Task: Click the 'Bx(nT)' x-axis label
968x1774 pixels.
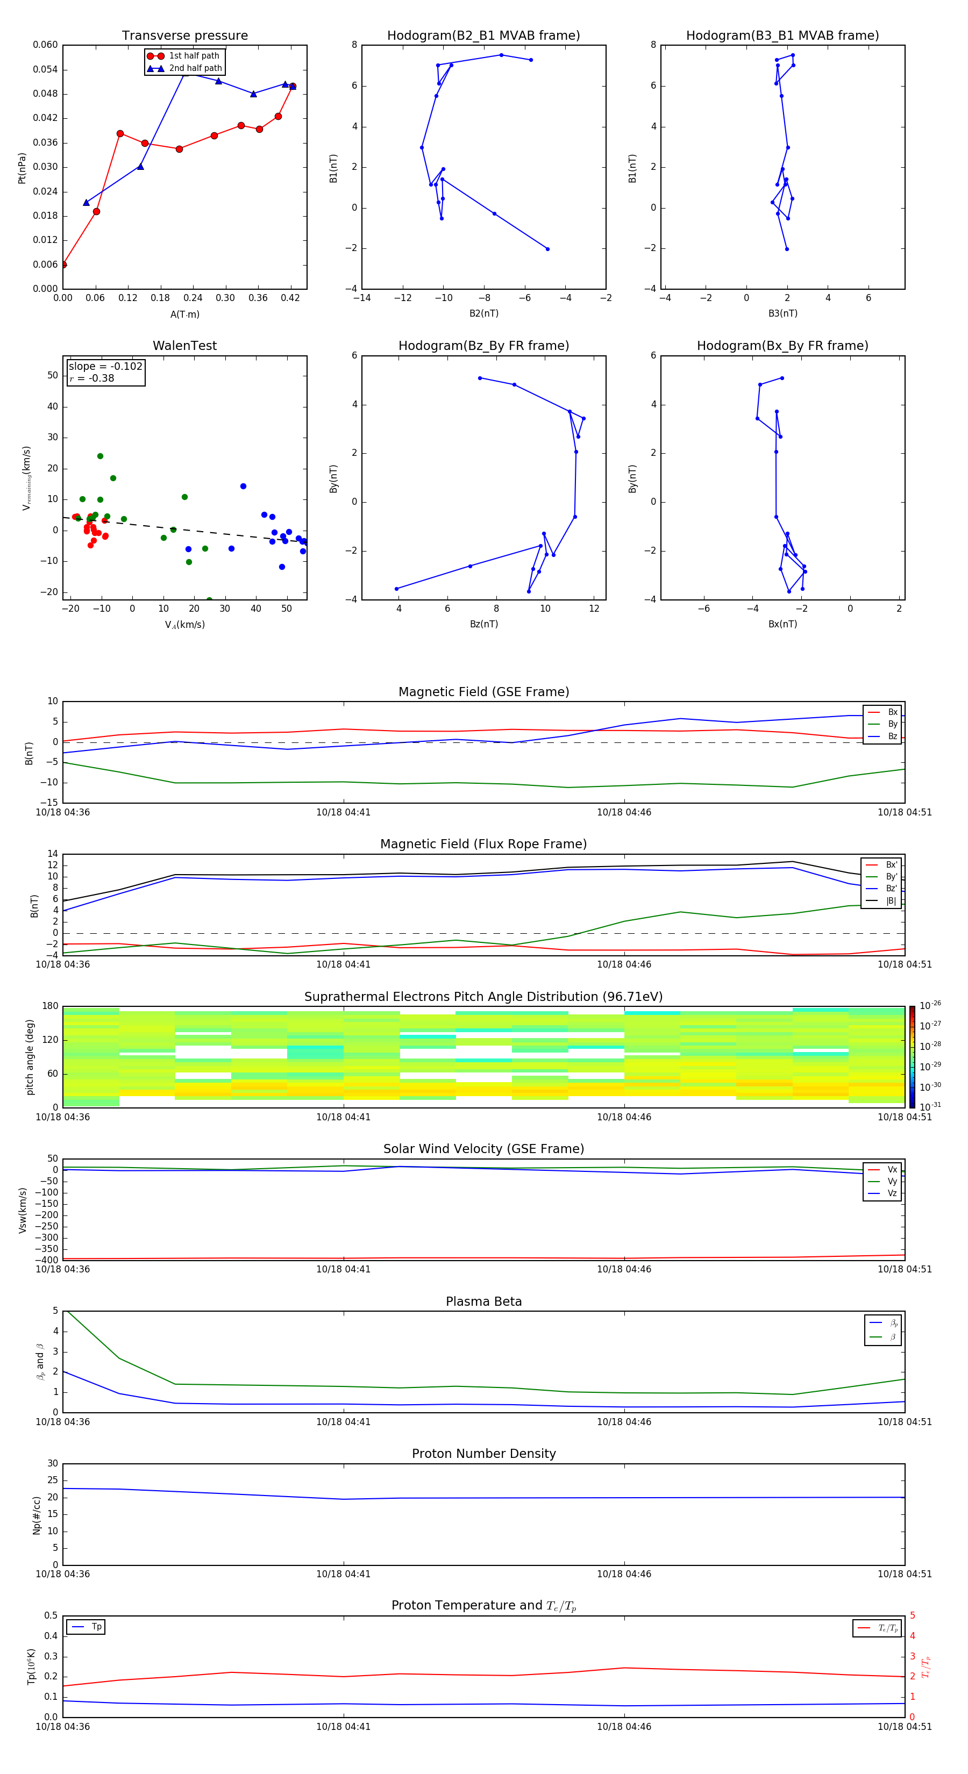Action: 782,624
